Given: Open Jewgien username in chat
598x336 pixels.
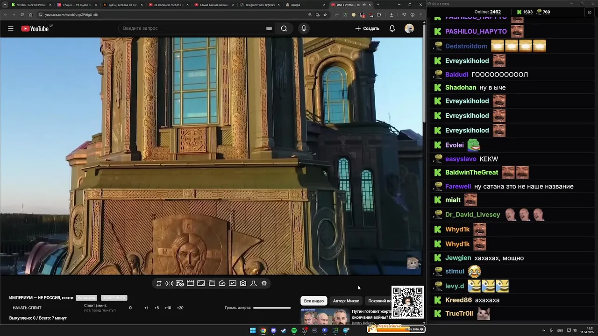Looking at the screenshot, I should point(458,258).
